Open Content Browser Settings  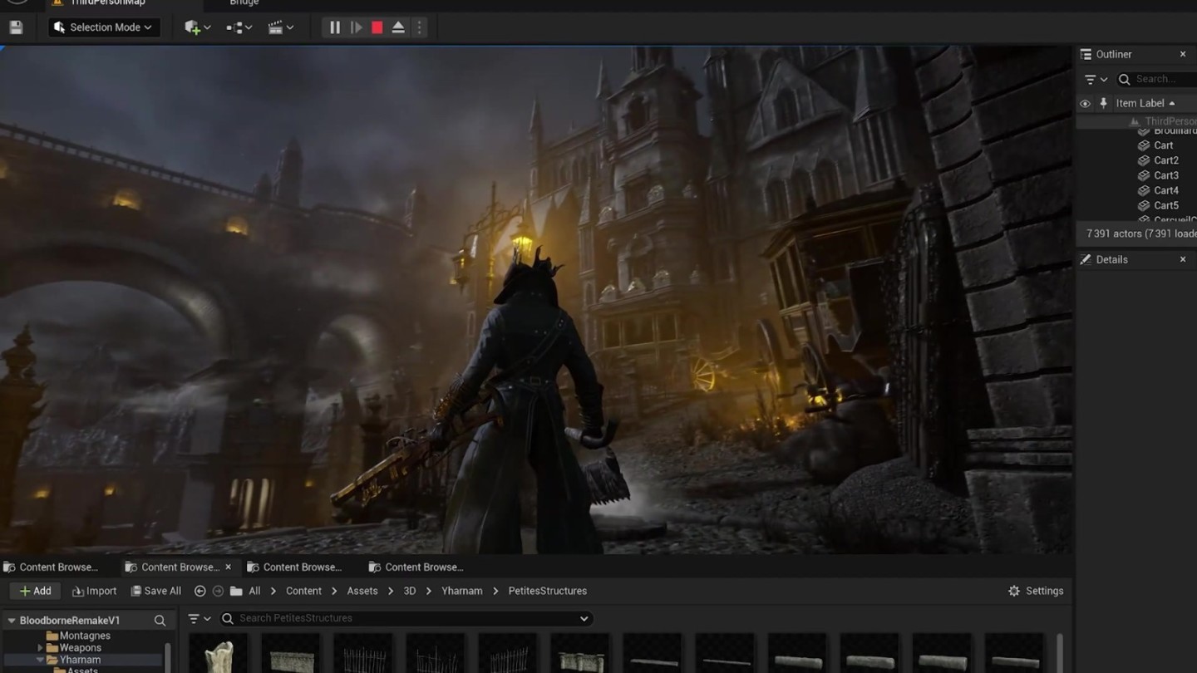[x=1036, y=591]
